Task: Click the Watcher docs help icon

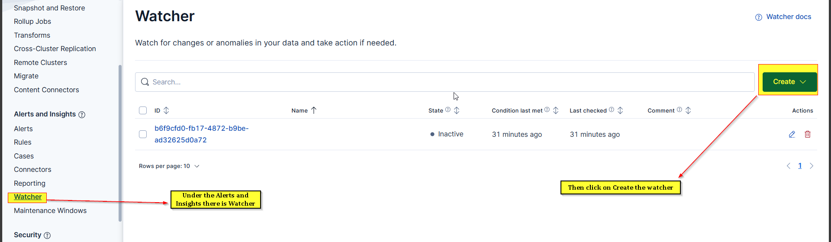Action: click(758, 17)
